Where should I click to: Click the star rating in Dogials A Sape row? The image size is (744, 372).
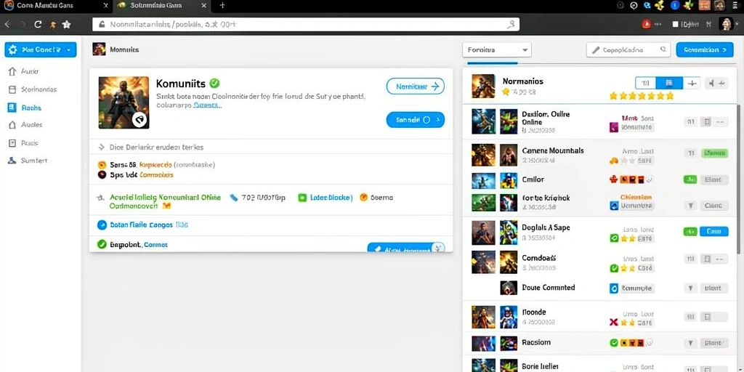pyautogui.click(x=628, y=238)
